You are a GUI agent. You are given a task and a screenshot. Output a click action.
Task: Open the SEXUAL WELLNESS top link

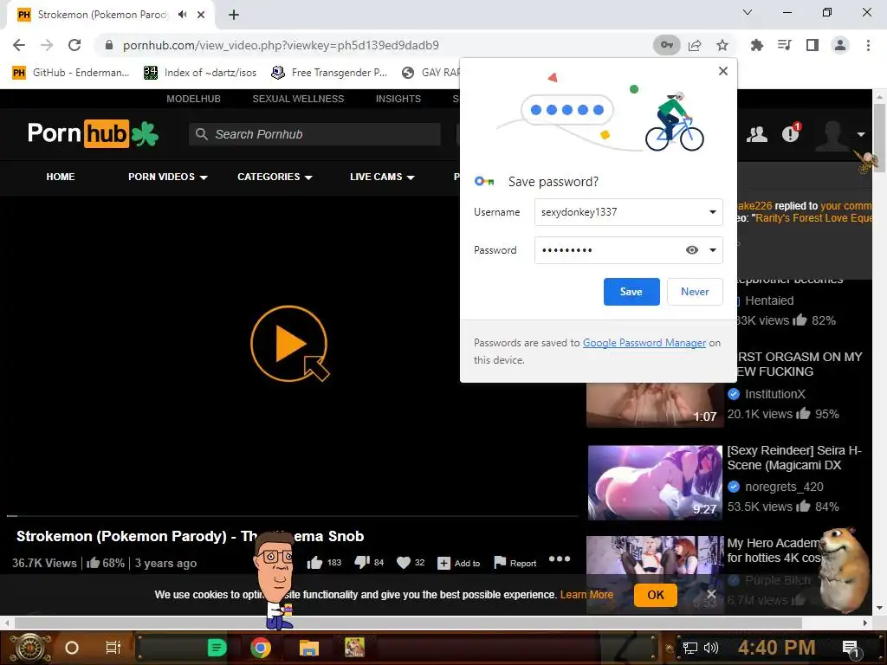tap(298, 99)
